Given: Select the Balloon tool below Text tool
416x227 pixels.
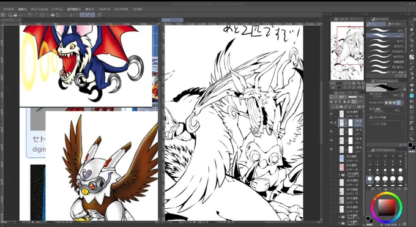Looking at the screenshot, I should coord(412,134).
